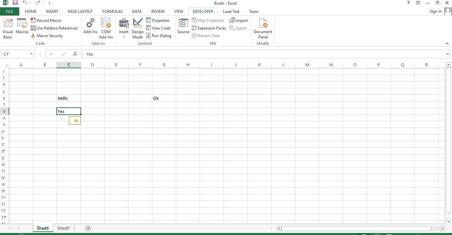Click View Code

coord(158,28)
